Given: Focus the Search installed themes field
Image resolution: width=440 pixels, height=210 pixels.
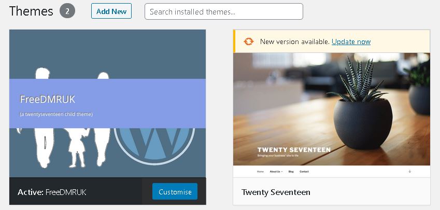Looking at the screenshot, I should [x=224, y=11].
